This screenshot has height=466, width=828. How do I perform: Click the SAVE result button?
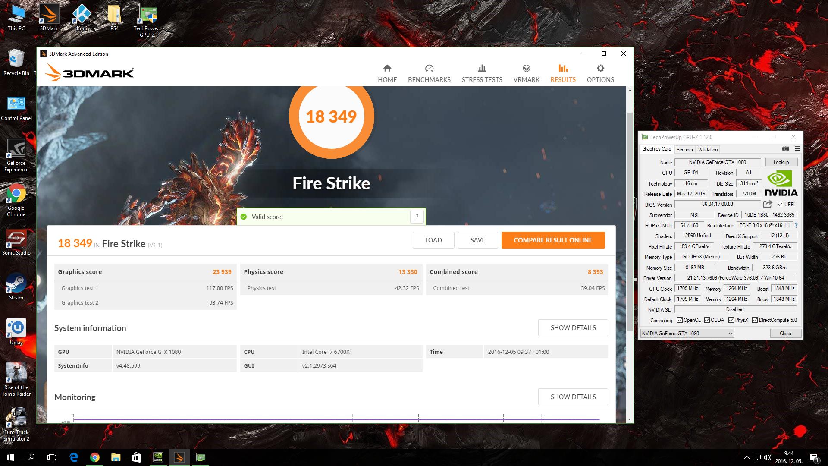coord(478,240)
